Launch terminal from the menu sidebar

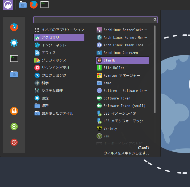(14, 59)
